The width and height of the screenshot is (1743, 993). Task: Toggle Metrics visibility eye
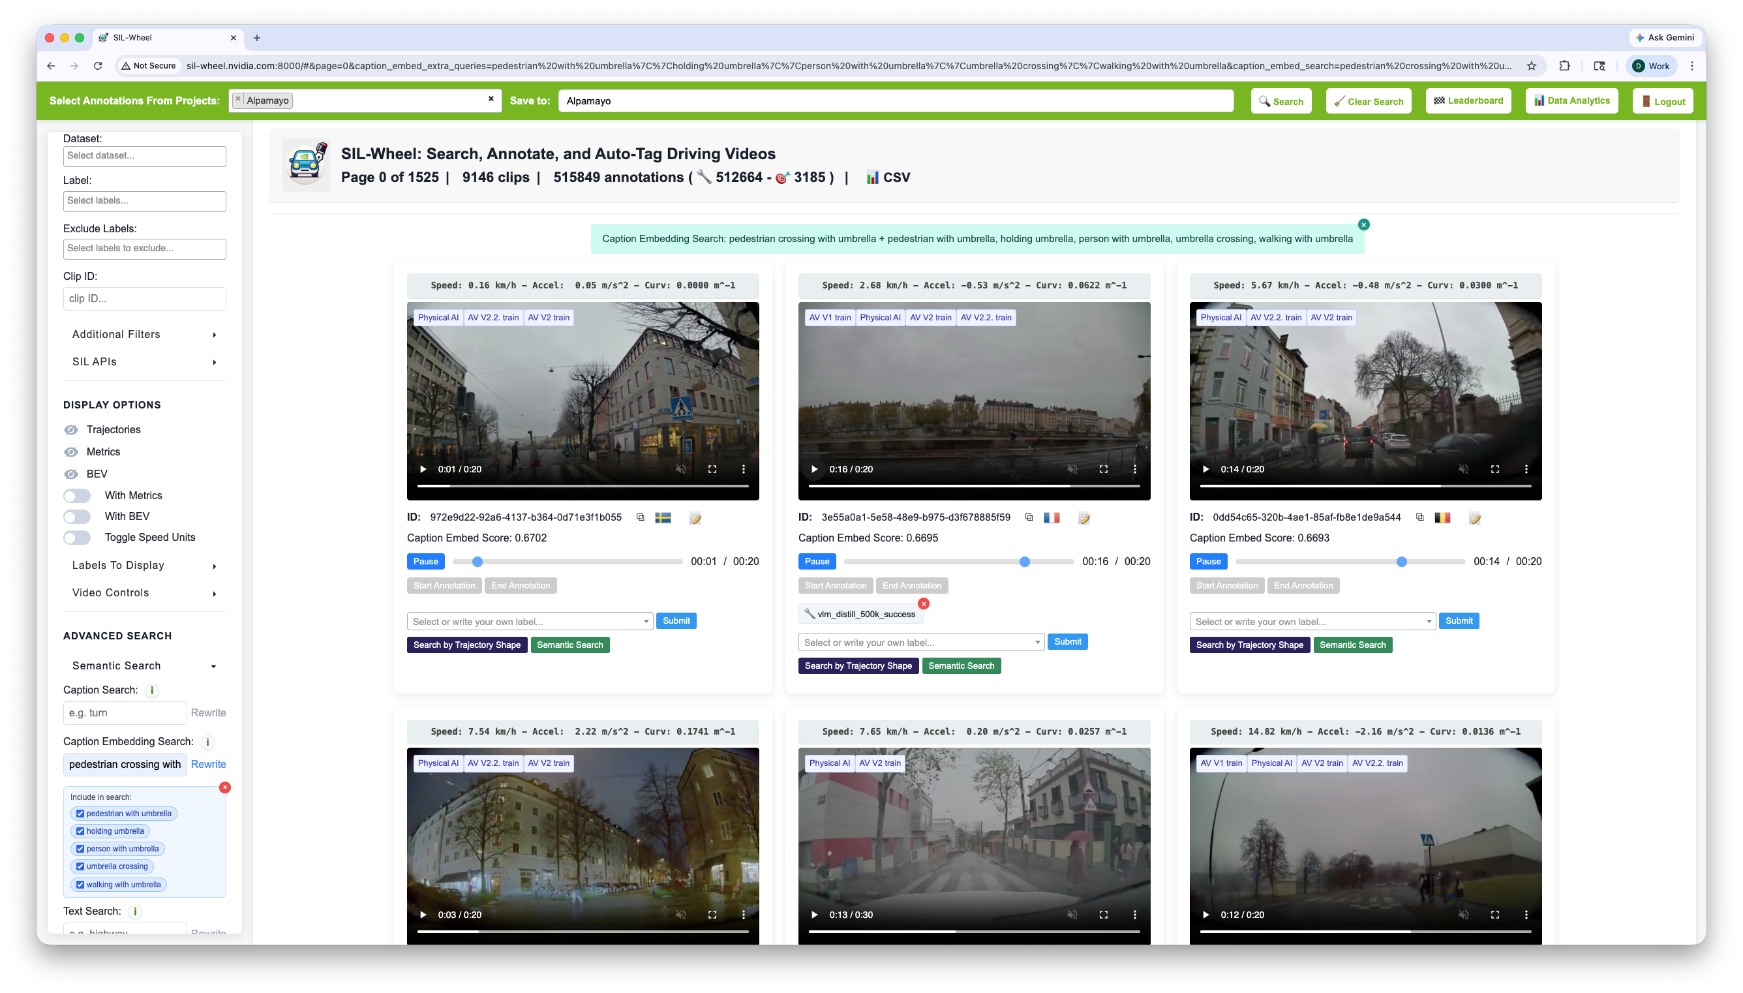pyautogui.click(x=71, y=452)
